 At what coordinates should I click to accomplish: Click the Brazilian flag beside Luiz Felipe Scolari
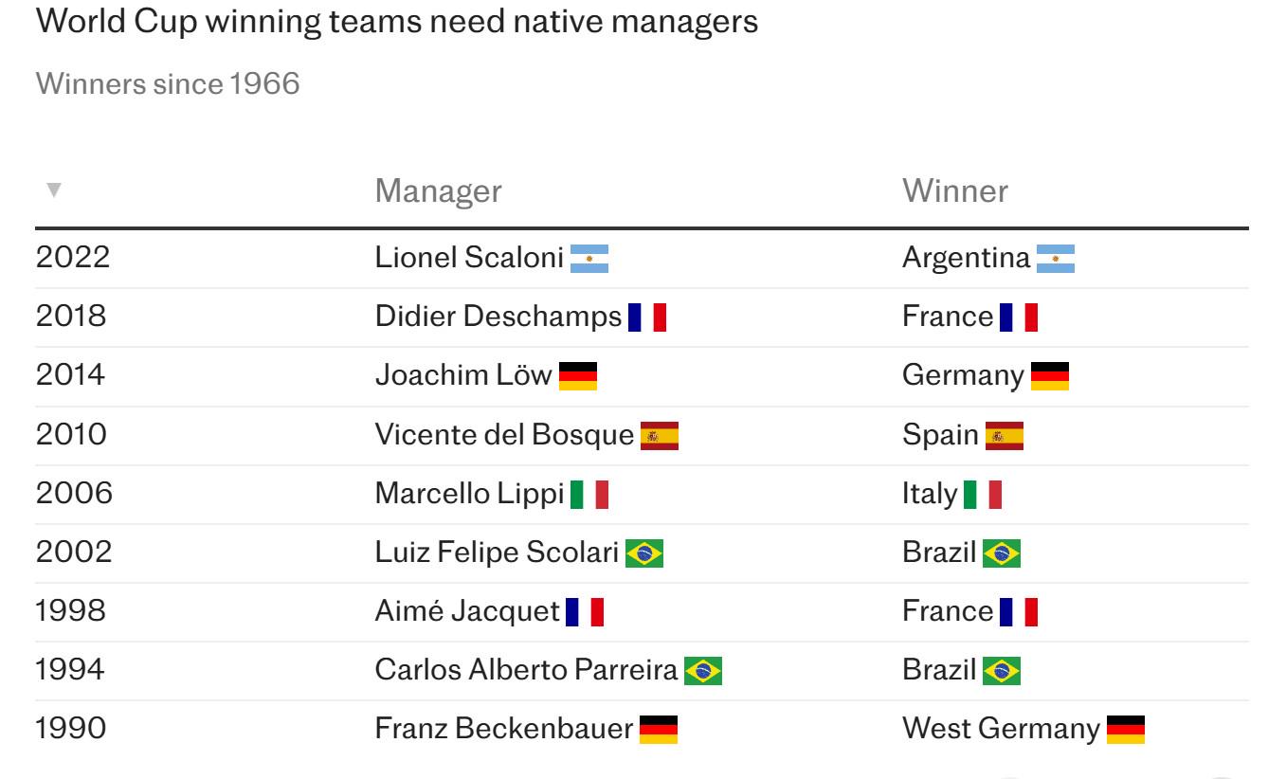pos(644,553)
